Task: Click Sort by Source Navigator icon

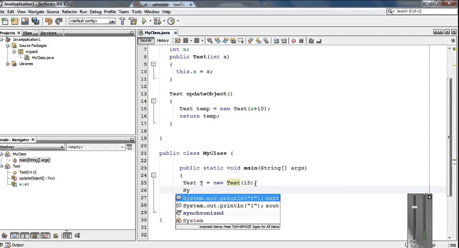Action: [77, 235]
